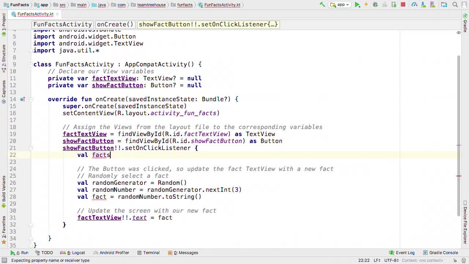The width and height of the screenshot is (469, 264).
Task: Toggle the inspections eye icon in editor corner
Action: coord(458,33)
